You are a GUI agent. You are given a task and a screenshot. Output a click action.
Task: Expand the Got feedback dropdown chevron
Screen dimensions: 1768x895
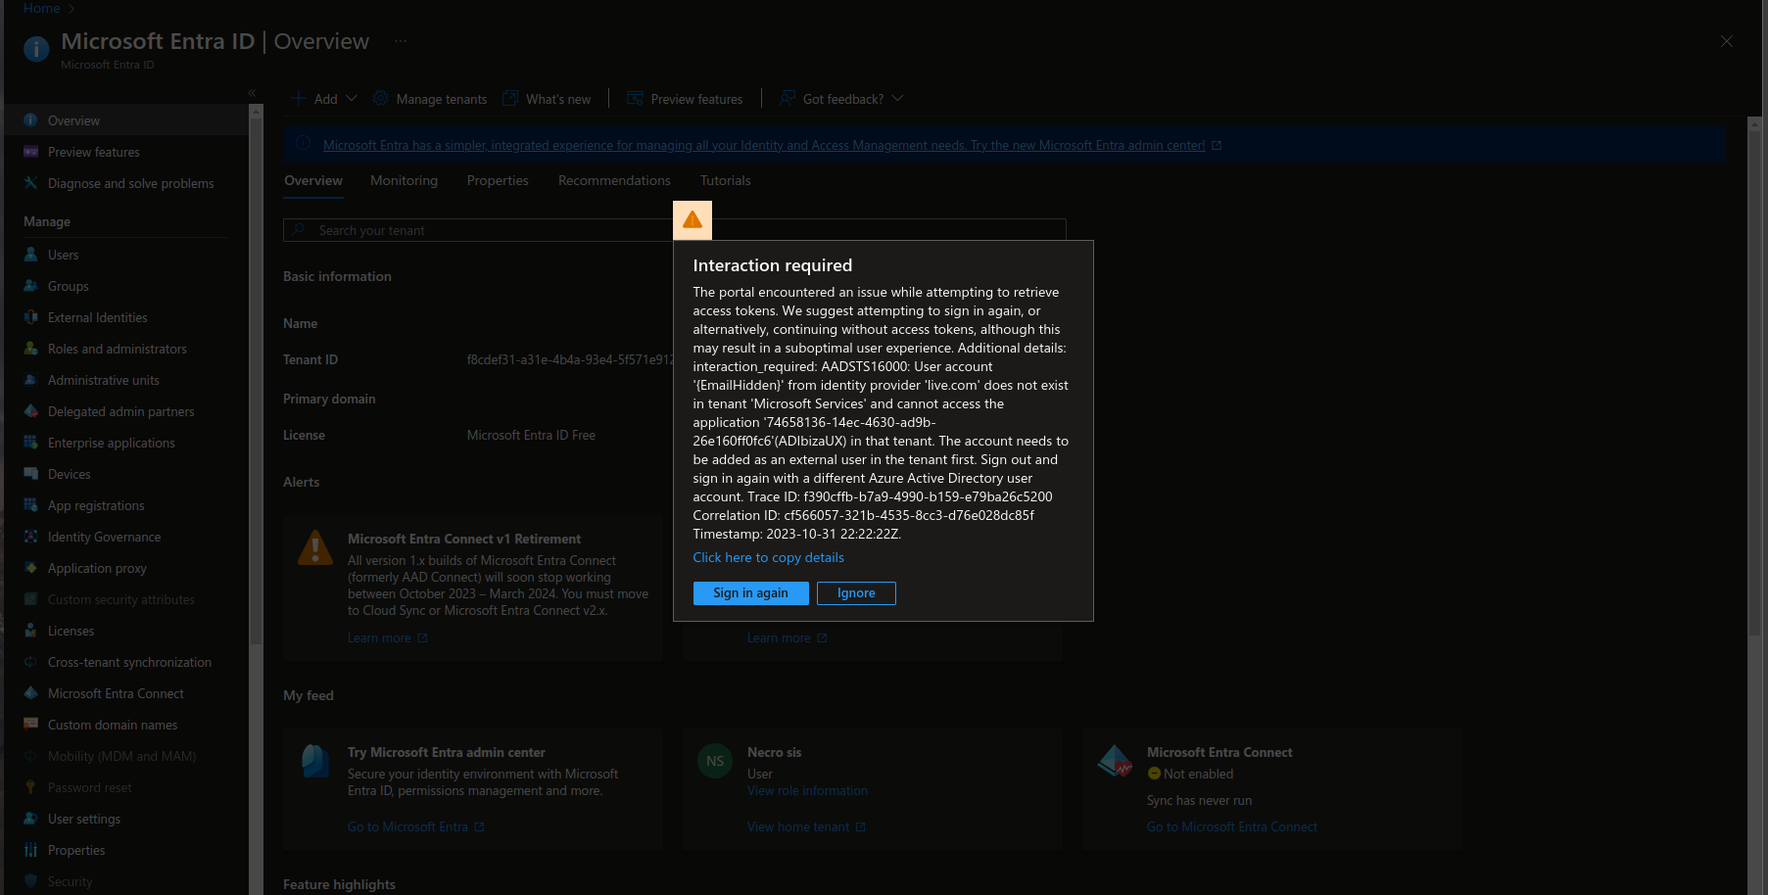point(897,99)
